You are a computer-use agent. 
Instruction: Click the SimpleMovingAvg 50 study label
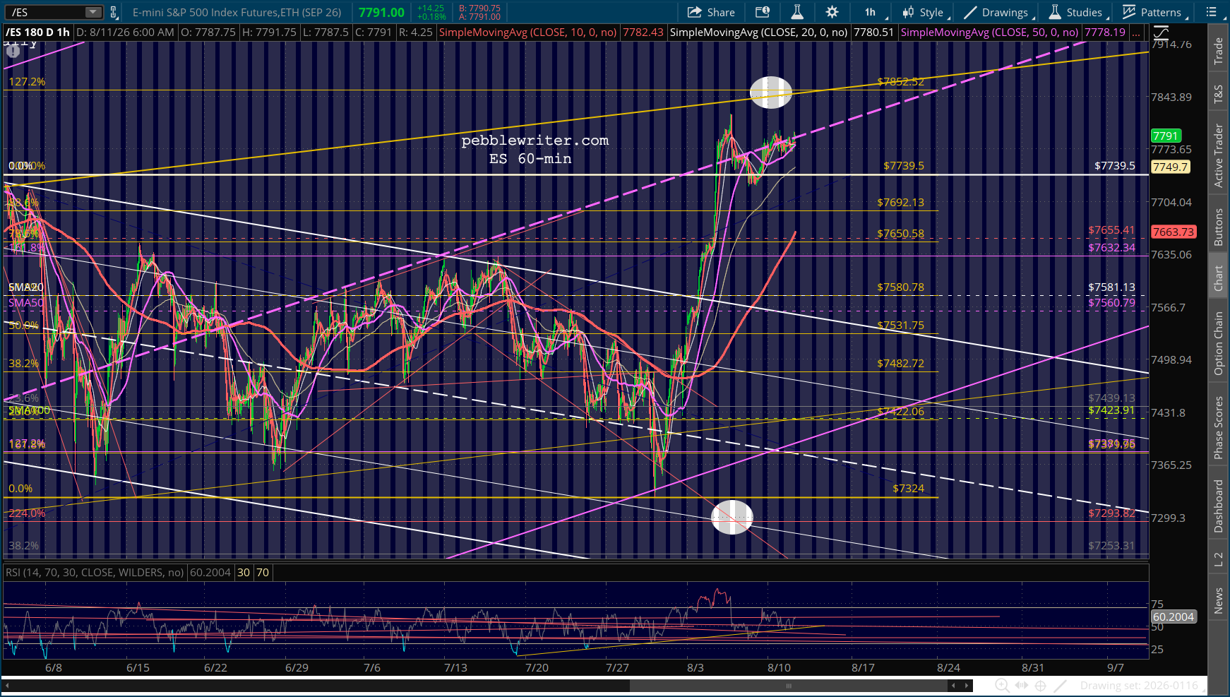pyautogui.click(x=990, y=32)
